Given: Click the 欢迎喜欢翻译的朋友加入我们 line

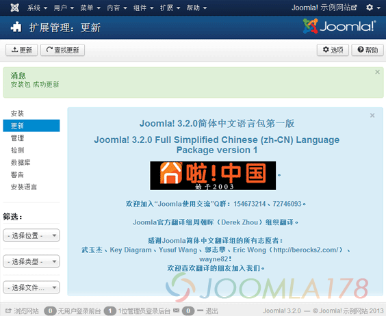Looking at the screenshot, I should tap(216, 268).
